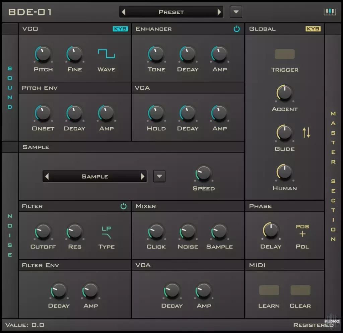
Task: Click the Sound VCA Decay knob
Action: (x=188, y=113)
